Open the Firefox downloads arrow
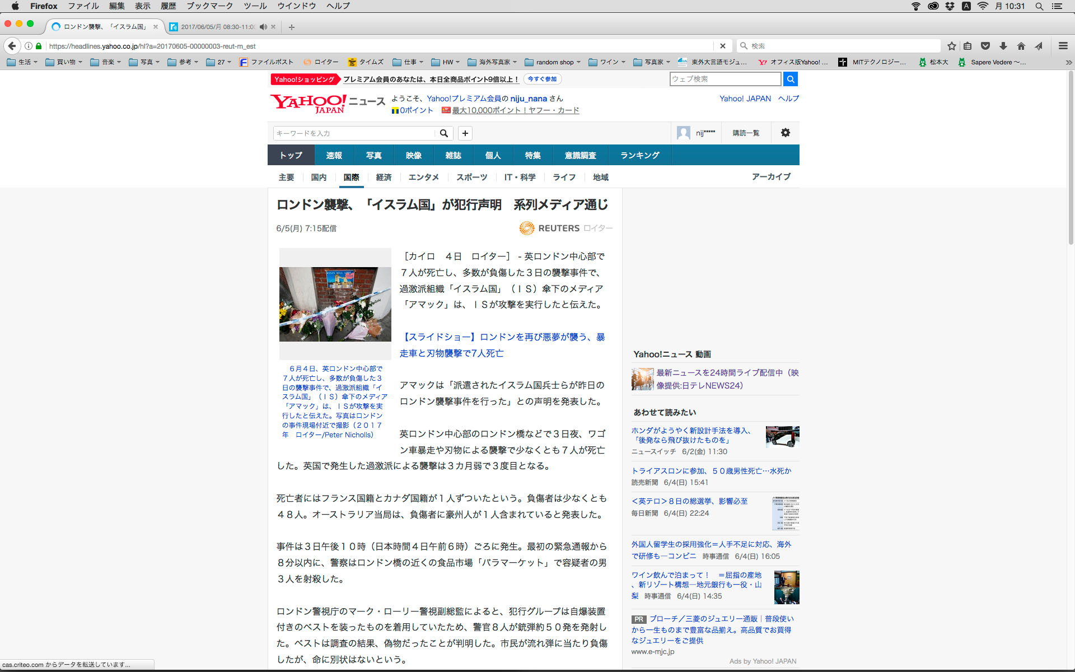 1003,46
